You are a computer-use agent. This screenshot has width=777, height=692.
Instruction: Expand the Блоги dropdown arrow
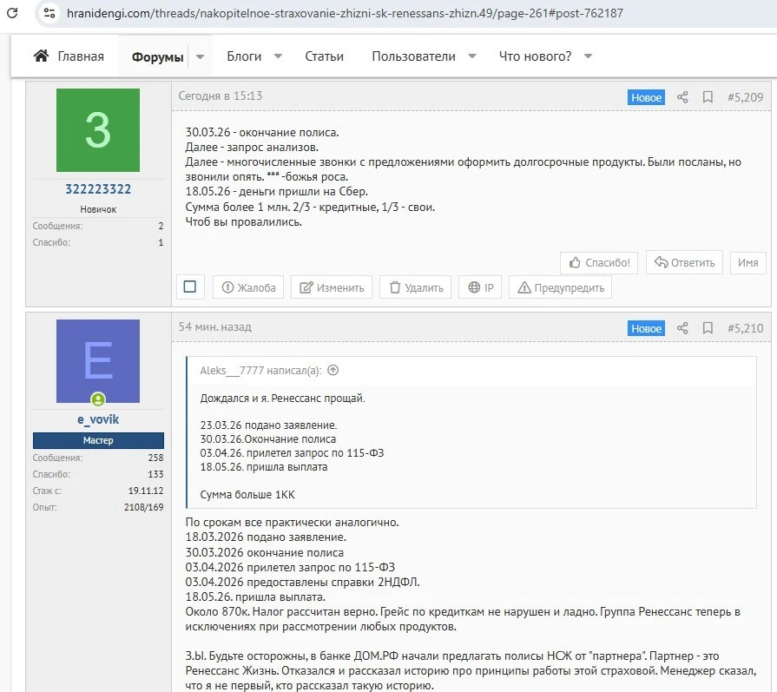tap(278, 56)
